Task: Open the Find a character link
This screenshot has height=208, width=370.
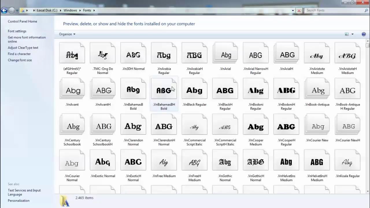Action: [x=19, y=54]
